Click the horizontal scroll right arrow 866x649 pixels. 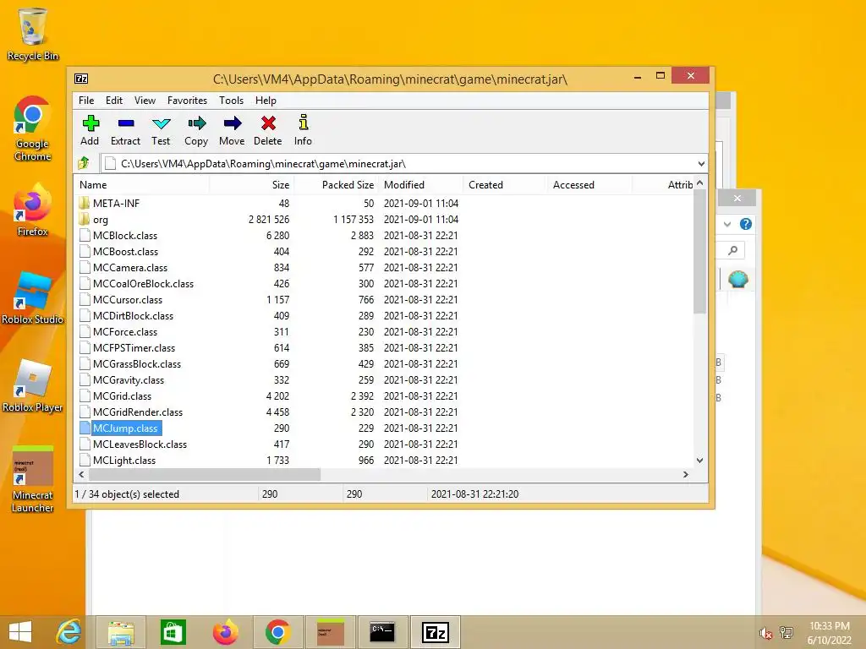[x=686, y=475]
